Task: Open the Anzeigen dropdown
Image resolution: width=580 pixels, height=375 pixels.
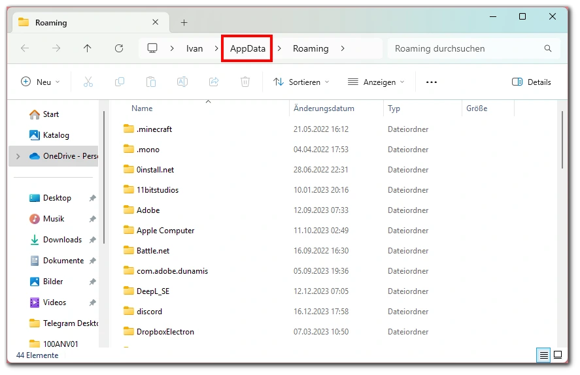Action: (x=376, y=82)
